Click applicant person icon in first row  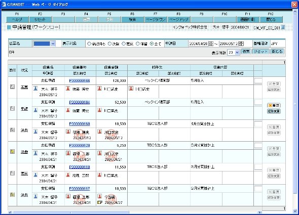tap(35, 89)
